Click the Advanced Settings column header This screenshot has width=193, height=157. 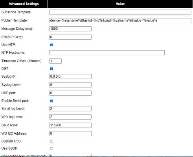24,4
